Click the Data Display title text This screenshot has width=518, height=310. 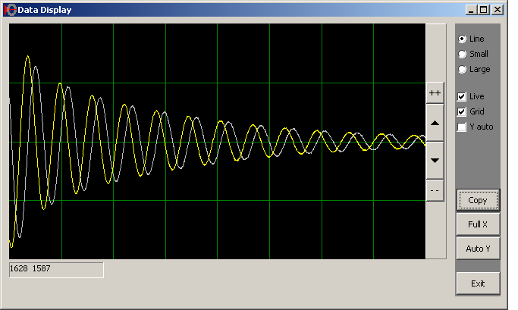45,10
